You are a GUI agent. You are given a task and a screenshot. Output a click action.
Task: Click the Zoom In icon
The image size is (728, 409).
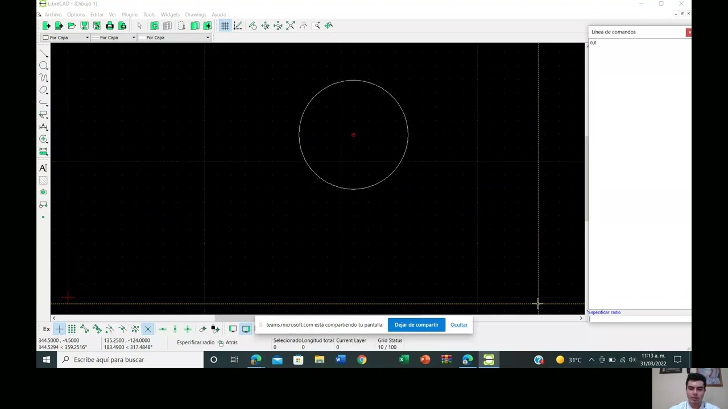pos(265,26)
